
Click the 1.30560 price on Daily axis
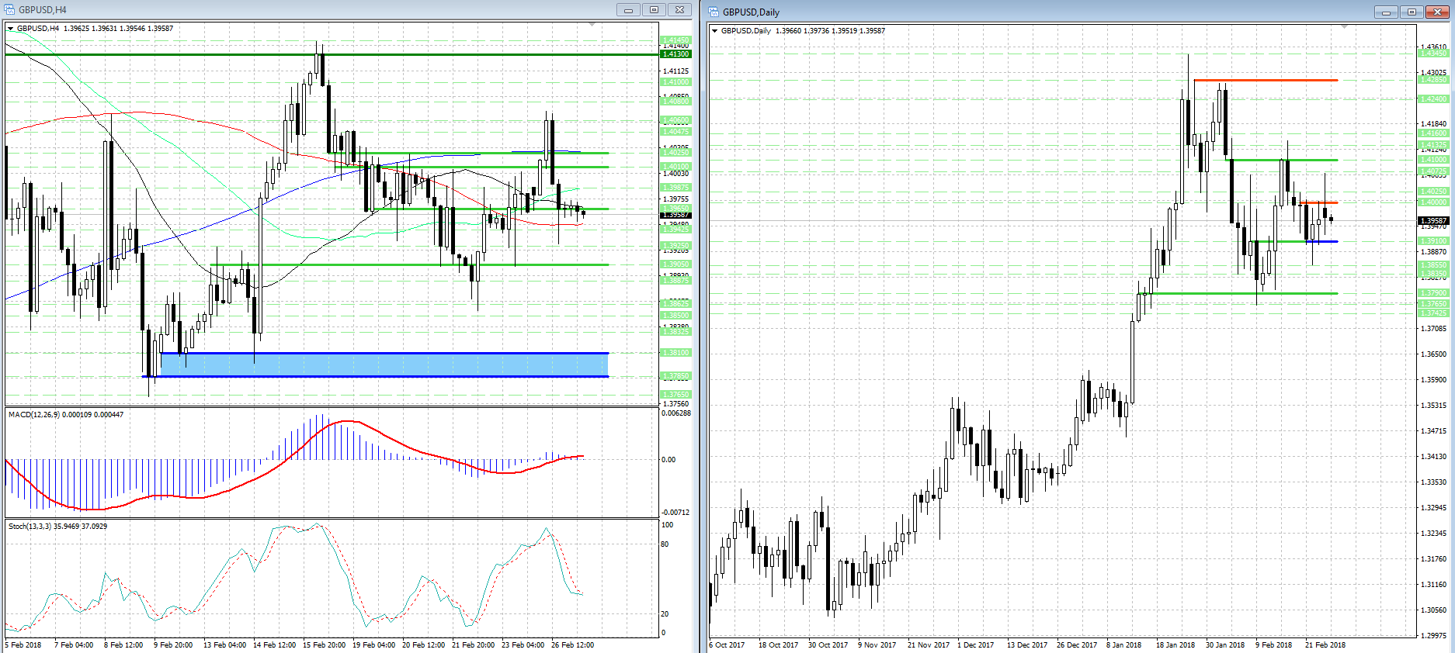[1433, 610]
